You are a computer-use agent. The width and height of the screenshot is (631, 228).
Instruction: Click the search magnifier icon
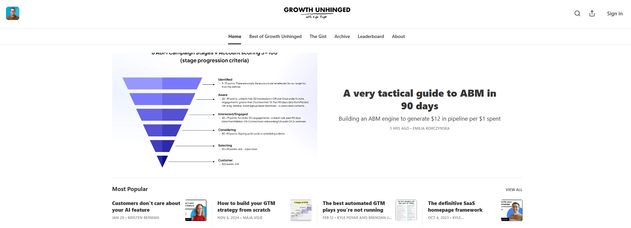pyautogui.click(x=577, y=13)
